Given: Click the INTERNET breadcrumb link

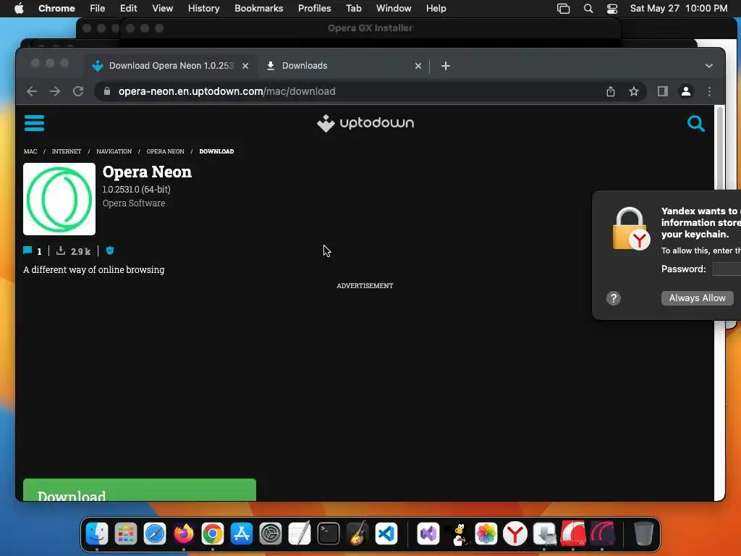Looking at the screenshot, I should [x=66, y=151].
